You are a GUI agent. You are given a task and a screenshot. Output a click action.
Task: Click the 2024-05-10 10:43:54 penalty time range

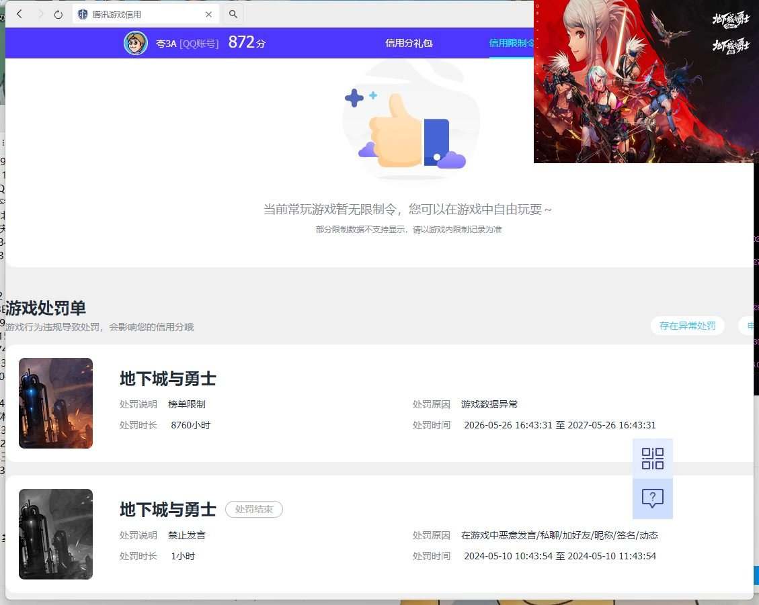click(559, 556)
